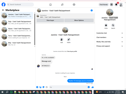Click the Marketplace listing $800 header
Viewport: 126px width, 94px height.
pyautogui.click(x=65, y=16)
